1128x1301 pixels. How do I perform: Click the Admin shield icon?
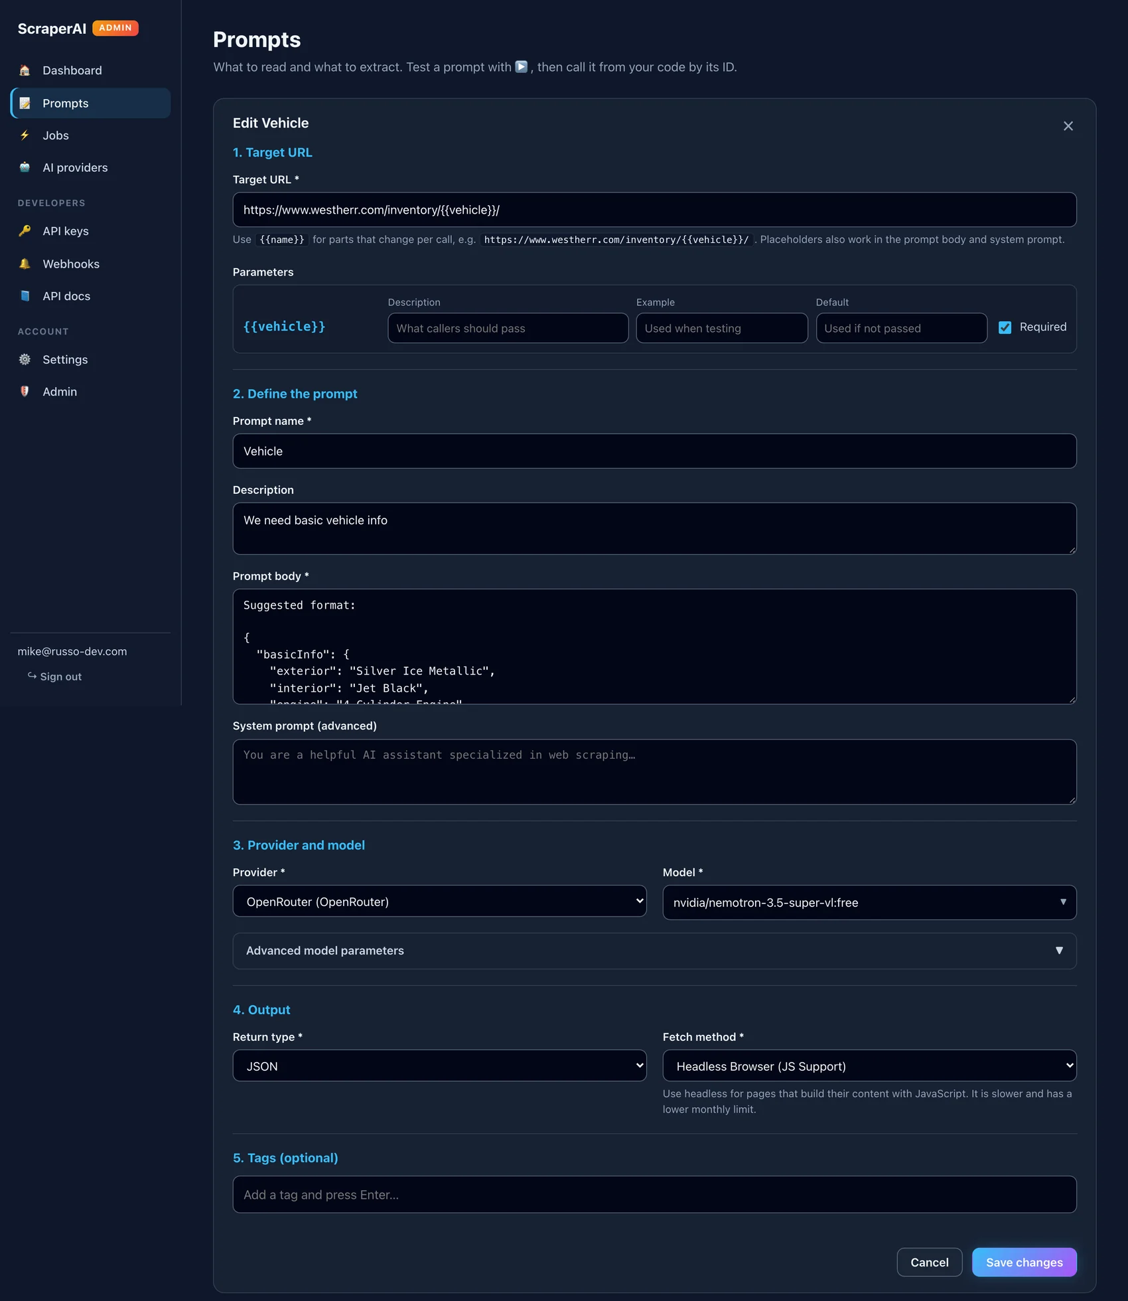click(25, 392)
